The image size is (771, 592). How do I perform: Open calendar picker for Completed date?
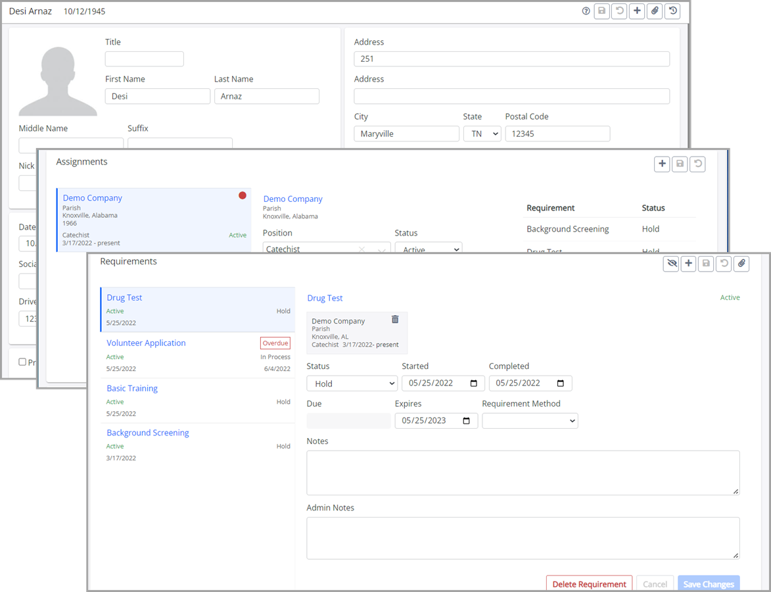[x=561, y=383]
